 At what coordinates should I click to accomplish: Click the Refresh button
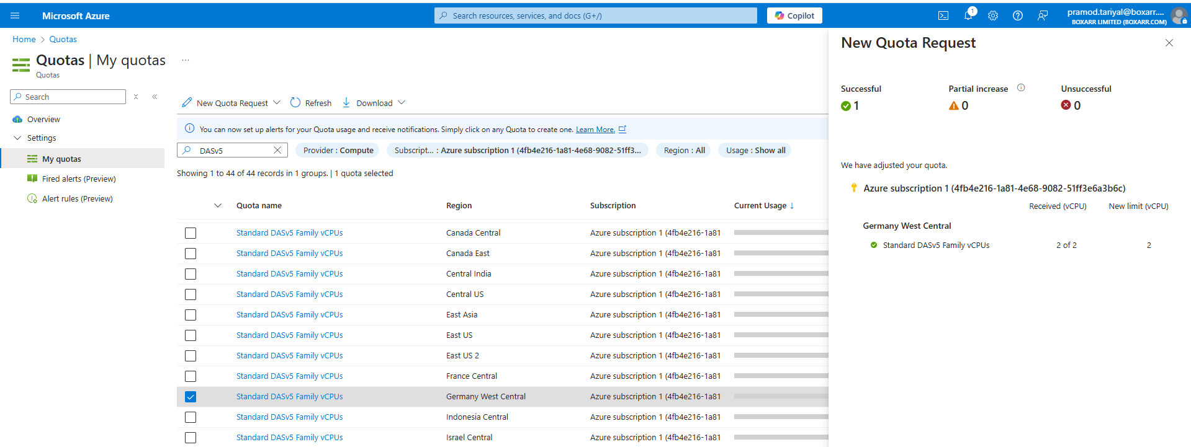pyautogui.click(x=311, y=103)
